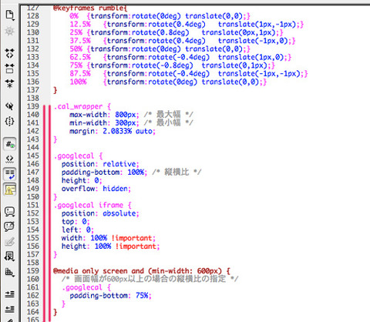Click the .cal_wrapper selector
The height and width of the screenshot is (322, 370).
coord(82,106)
